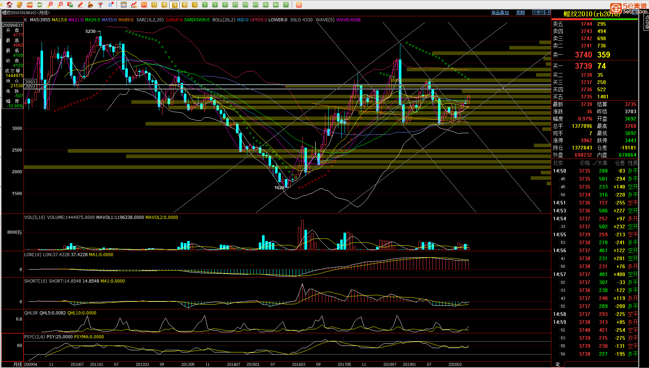This screenshot has width=649, height=368.
Task: Click the F10 company info icon
Action: 30,5
